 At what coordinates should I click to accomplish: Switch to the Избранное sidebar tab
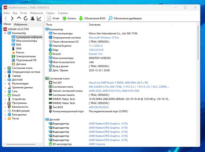[x=20, y=25]
